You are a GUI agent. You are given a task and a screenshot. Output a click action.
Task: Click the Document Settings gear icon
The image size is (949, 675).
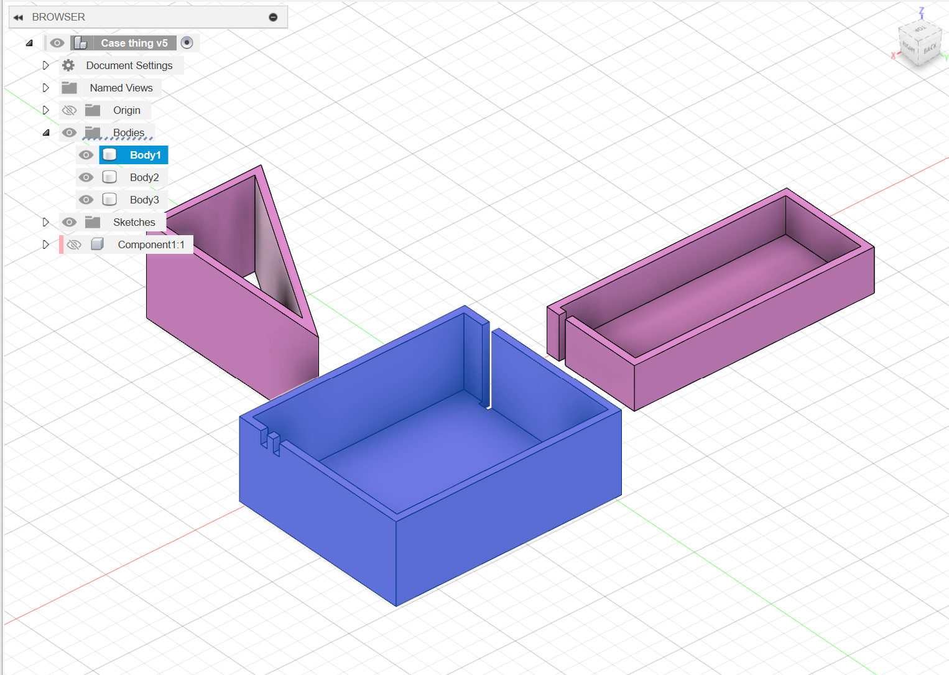pos(68,65)
